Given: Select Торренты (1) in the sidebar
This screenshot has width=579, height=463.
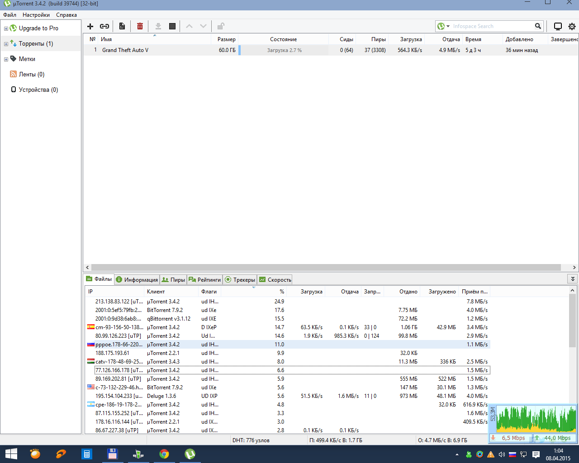Looking at the screenshot, I should [36, 43].
